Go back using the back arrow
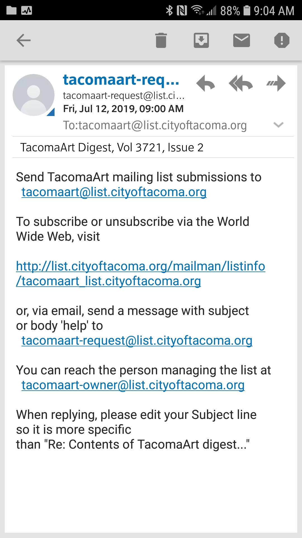 click(x=23, y=40)
